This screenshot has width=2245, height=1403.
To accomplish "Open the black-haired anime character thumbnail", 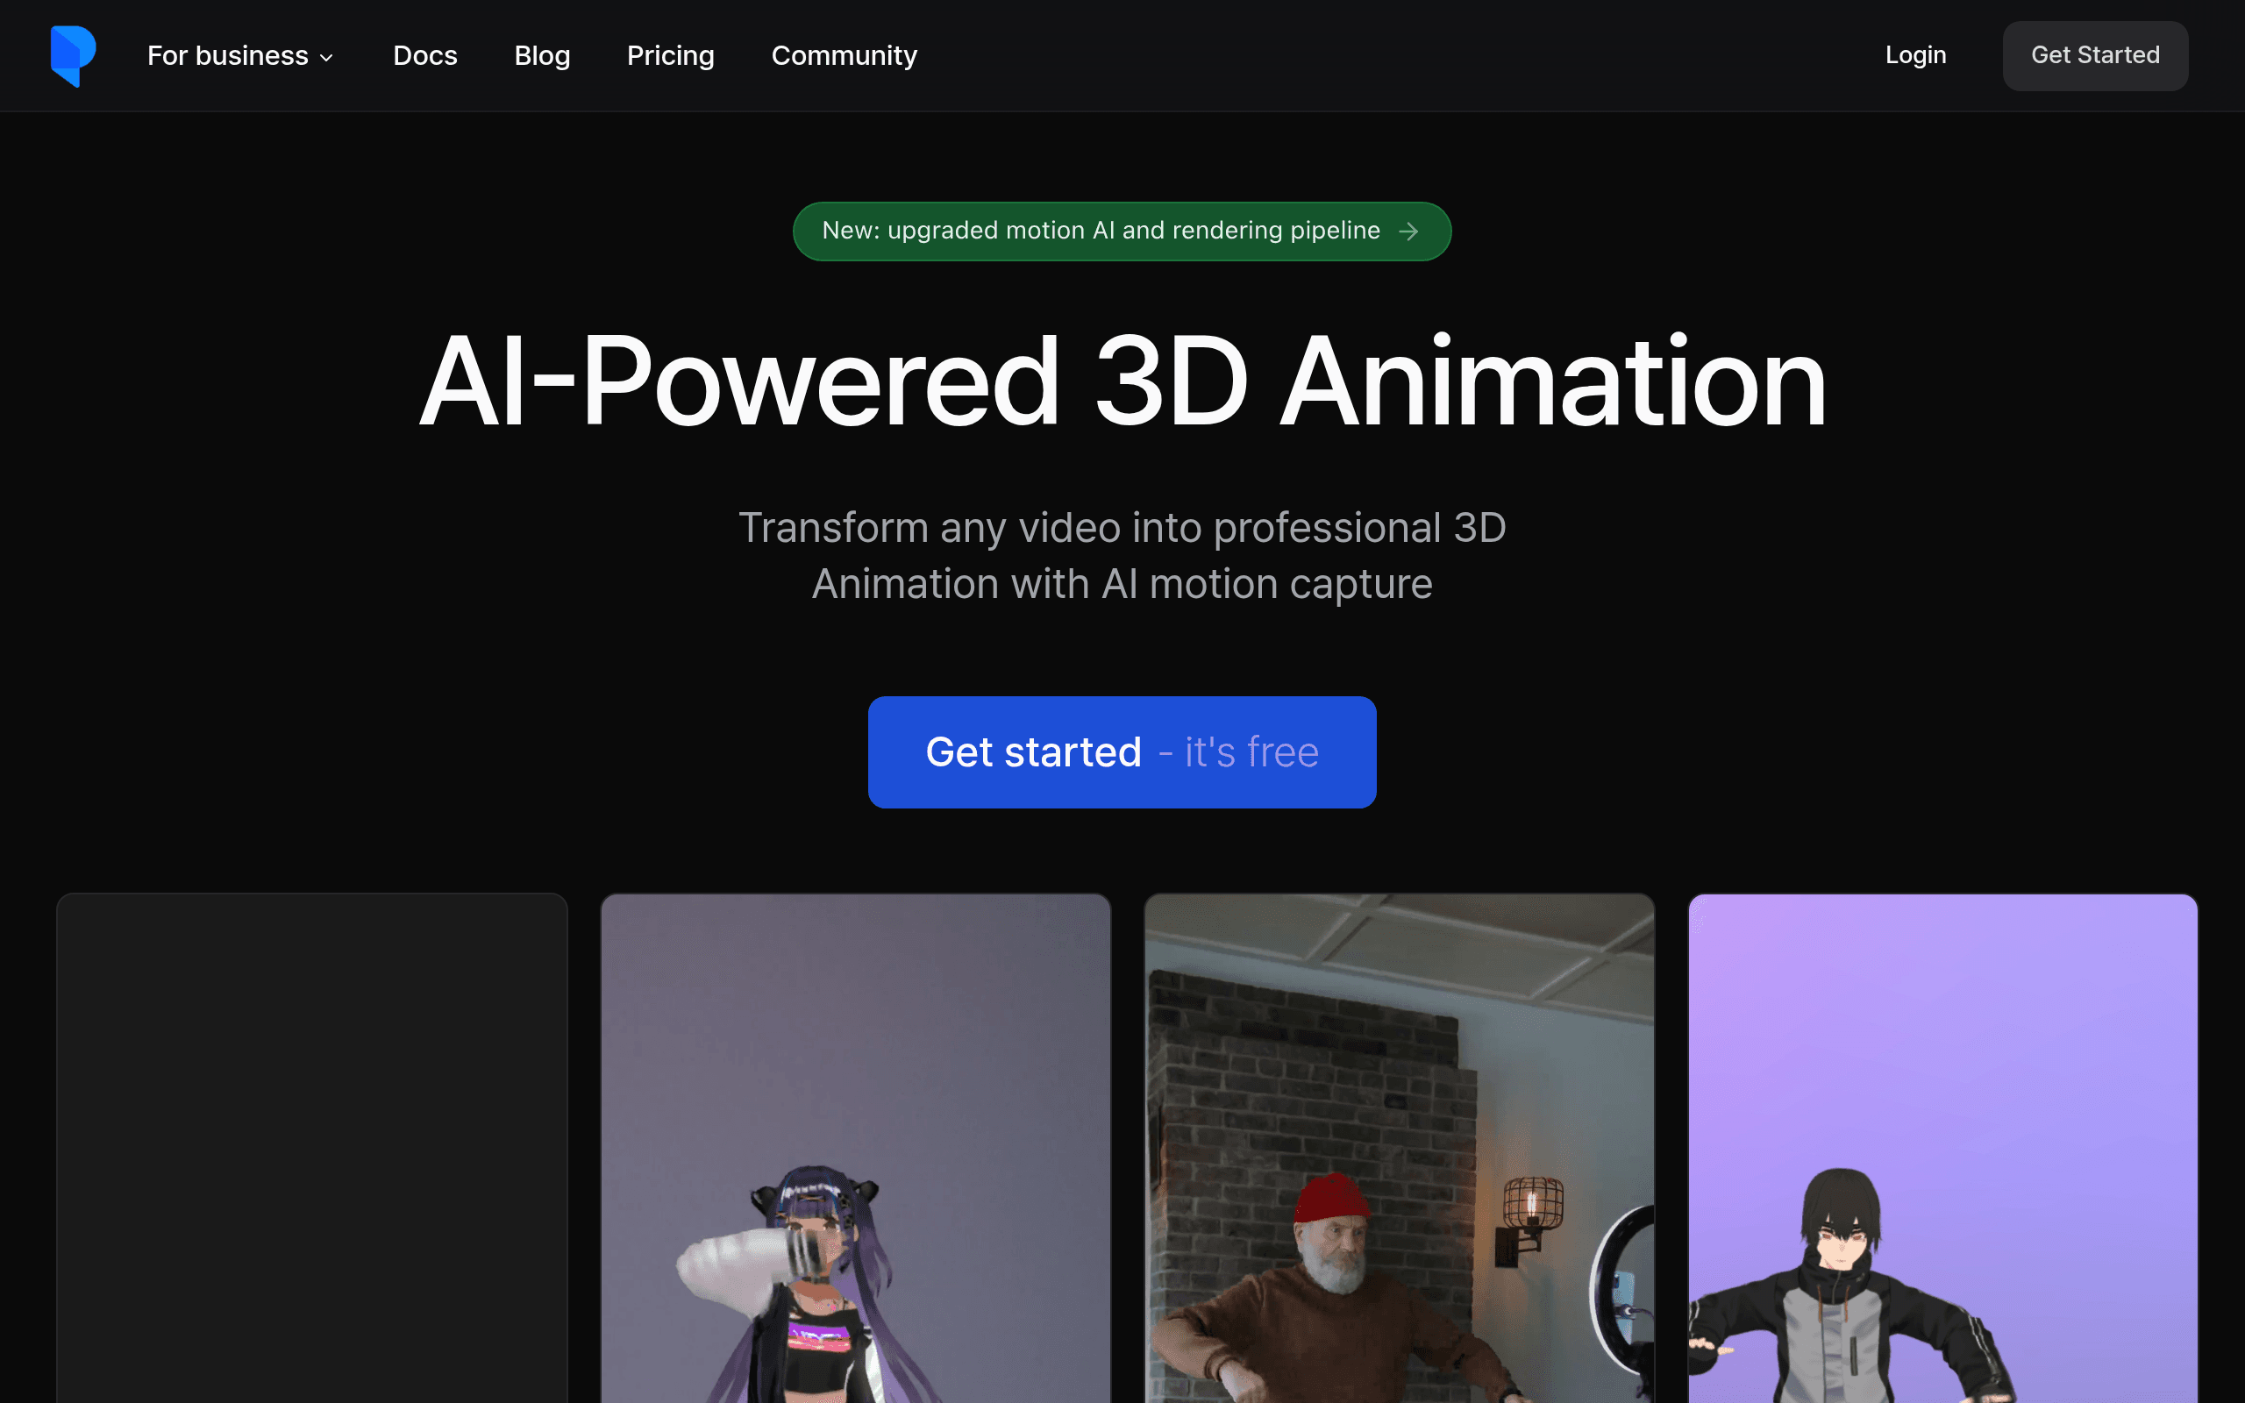I will (1942, 1148).
